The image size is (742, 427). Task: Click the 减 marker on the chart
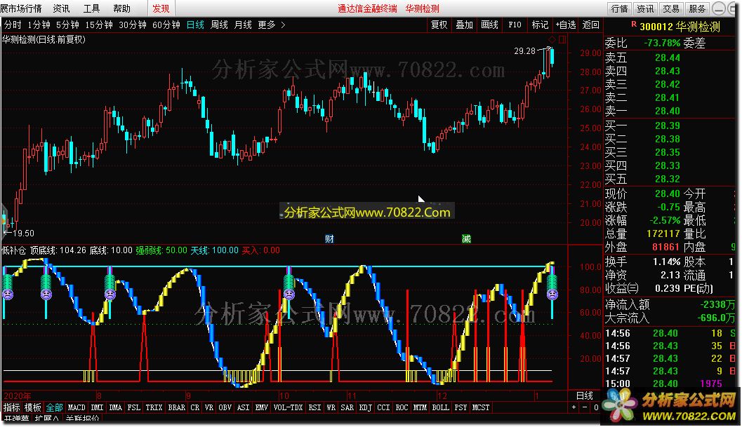466,239
